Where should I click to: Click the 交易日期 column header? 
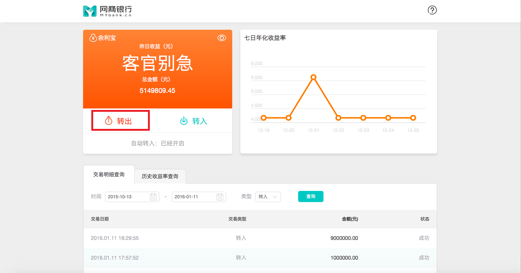[100, 219]
